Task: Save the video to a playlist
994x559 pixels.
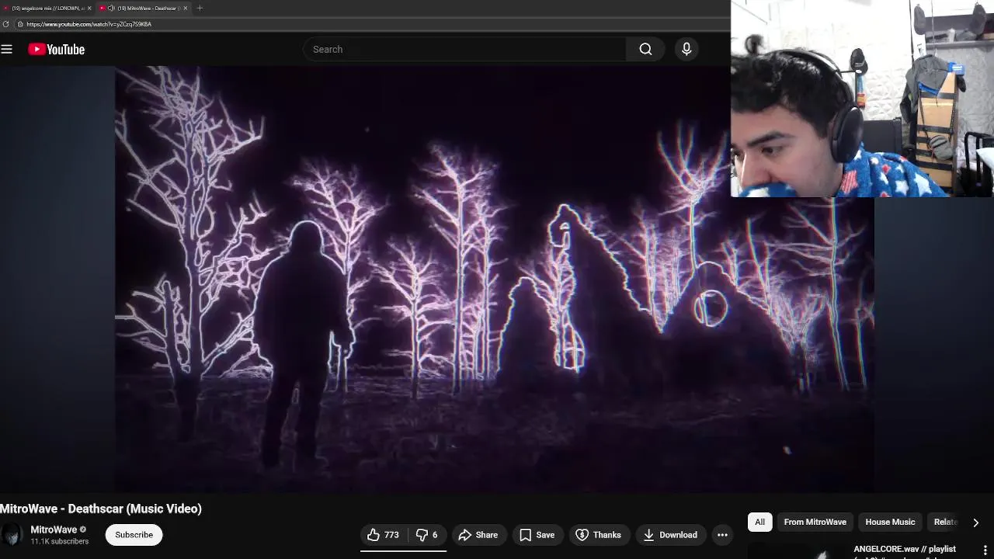Action: click(537, 534)
